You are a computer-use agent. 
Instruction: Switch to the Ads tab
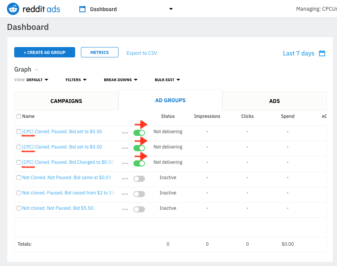coord(275,101)
